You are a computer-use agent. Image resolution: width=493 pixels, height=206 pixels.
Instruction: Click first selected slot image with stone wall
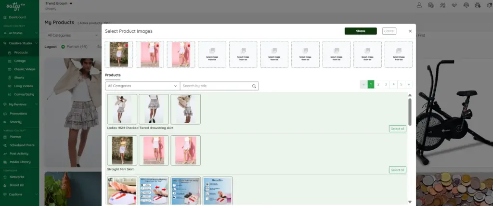pyautogui.click(x=119, y=54)
